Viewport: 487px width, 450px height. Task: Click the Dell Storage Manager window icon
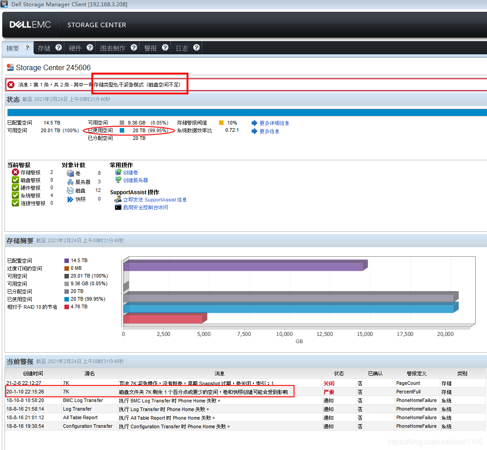(x=4, y=5)
